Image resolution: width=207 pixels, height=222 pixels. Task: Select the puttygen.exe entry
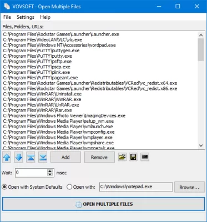[x=41, y=51]
